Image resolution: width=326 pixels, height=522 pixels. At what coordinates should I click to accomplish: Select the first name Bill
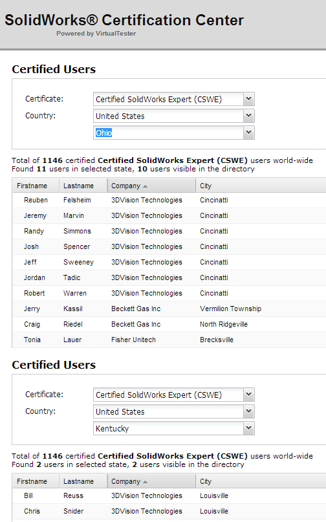click(28, 495)
